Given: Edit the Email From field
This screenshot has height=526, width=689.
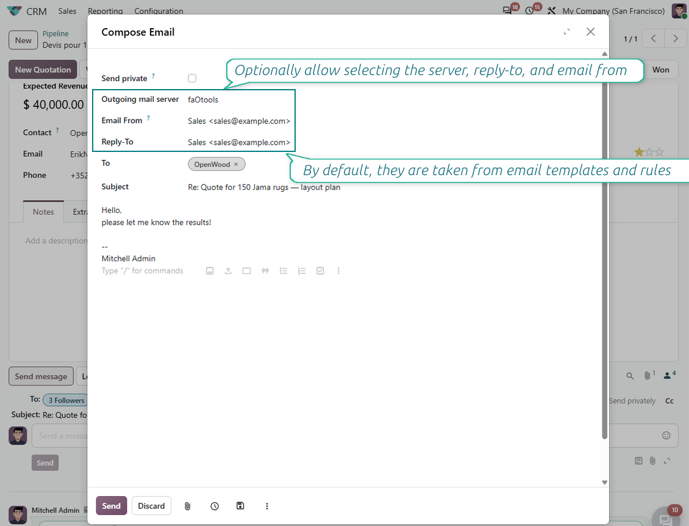Looking at the screenshot, I should coord(239,121).
